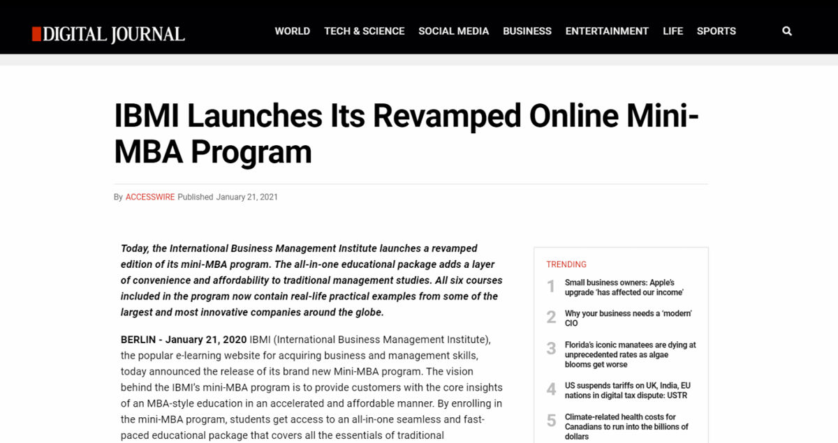Click the TRENDING section heading
838x443 pixels.
coord(566,264)
